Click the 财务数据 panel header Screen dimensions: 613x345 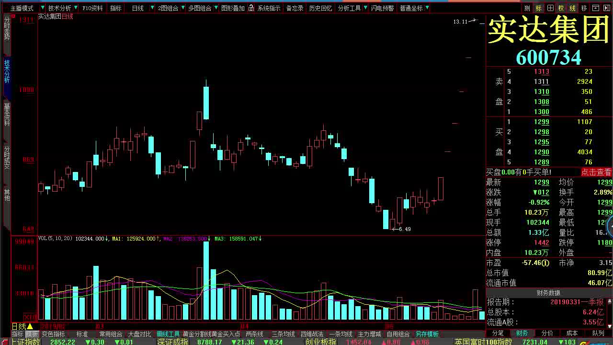pos(549,293)
